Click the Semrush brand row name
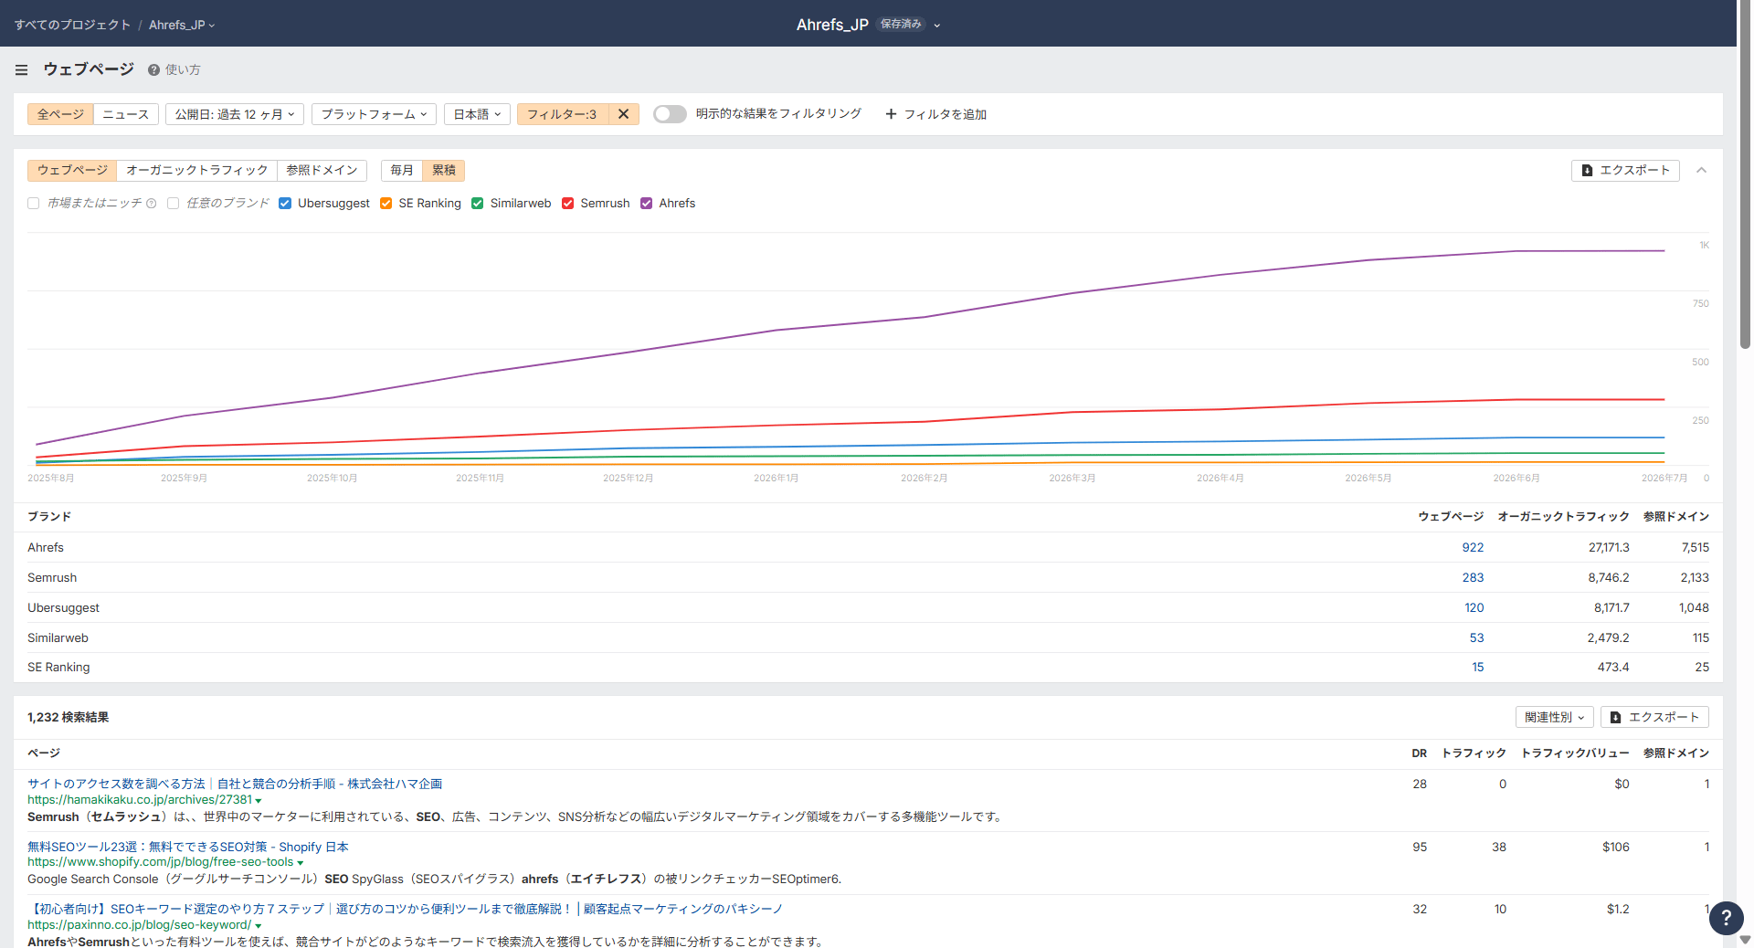This screenshot has height=948, width=1754. pyautogui.click(x=52, y=578)
